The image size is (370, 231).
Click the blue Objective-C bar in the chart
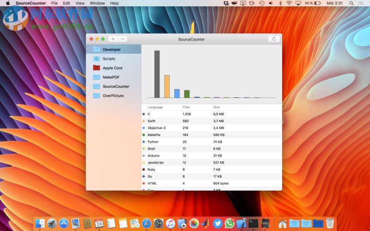[177, 93]
